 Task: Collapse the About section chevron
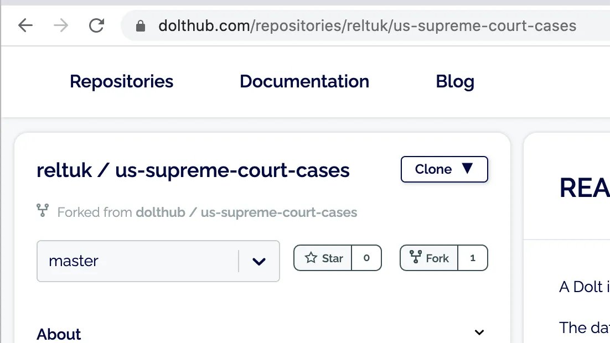click(x=479, y=332)
